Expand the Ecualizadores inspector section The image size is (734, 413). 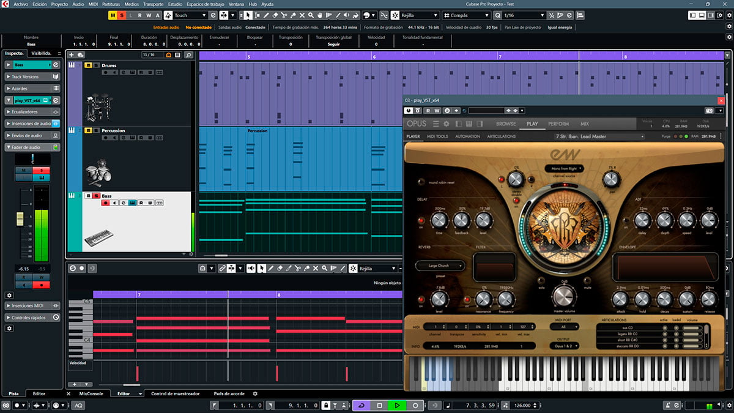coord(32,112)
